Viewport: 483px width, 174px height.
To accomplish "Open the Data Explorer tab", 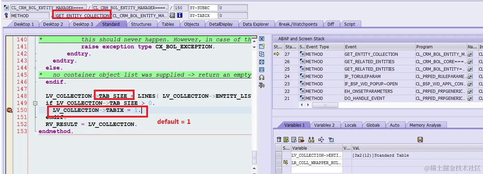I will [256, 24].
